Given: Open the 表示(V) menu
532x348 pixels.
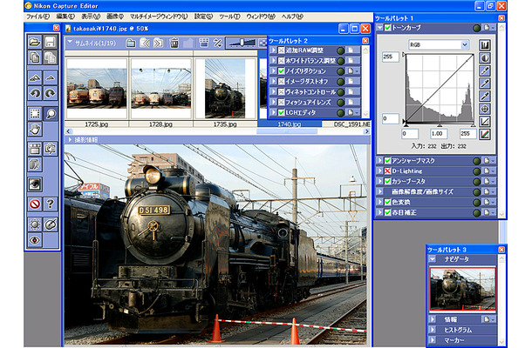Looking at the screenshot, I should point(91,17).
